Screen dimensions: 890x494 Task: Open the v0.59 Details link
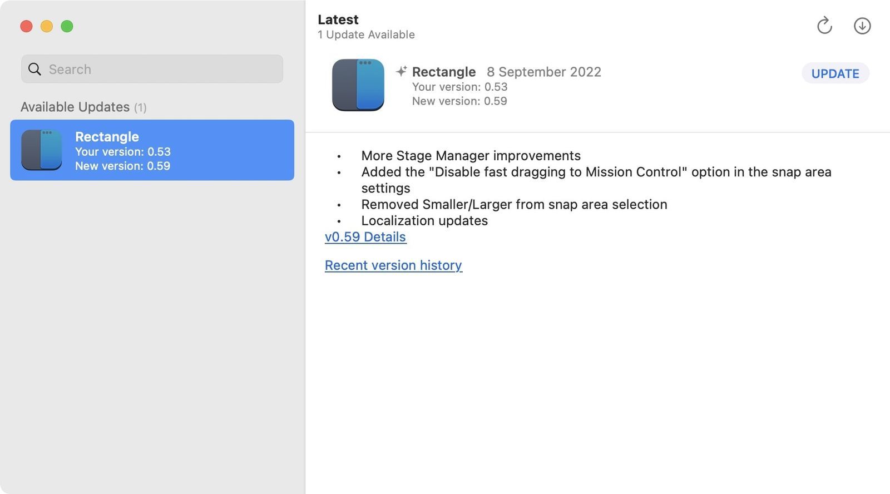coord(365,237)
